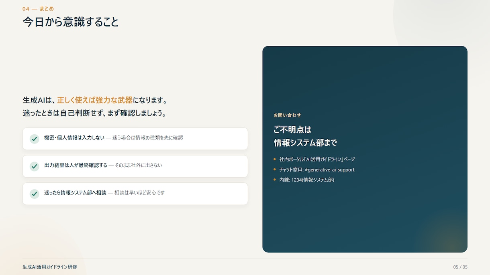490x275 pixels.
Task: Click the page number 05 / 05
Action: [460, 267]
